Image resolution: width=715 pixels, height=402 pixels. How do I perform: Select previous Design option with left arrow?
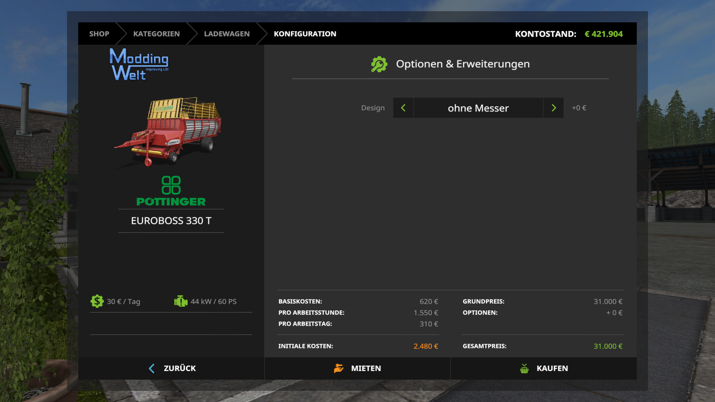[403, 108]
